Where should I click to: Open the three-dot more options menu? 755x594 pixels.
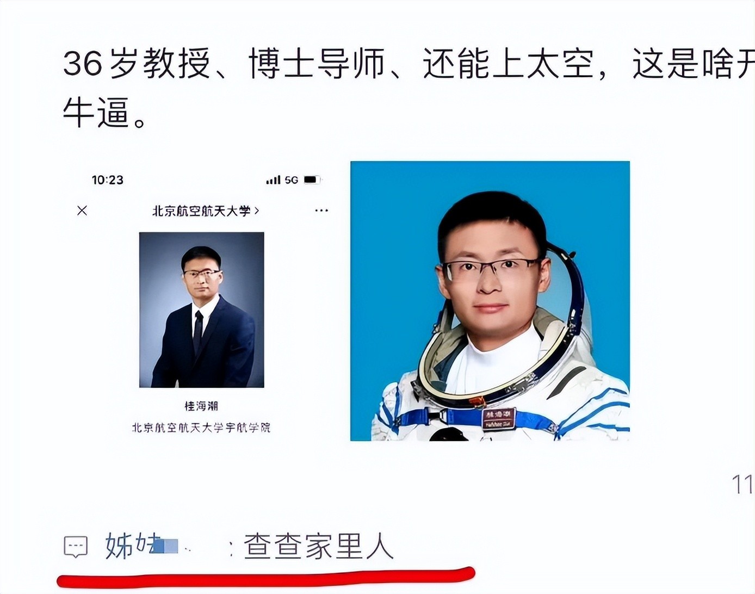[321, 210]
